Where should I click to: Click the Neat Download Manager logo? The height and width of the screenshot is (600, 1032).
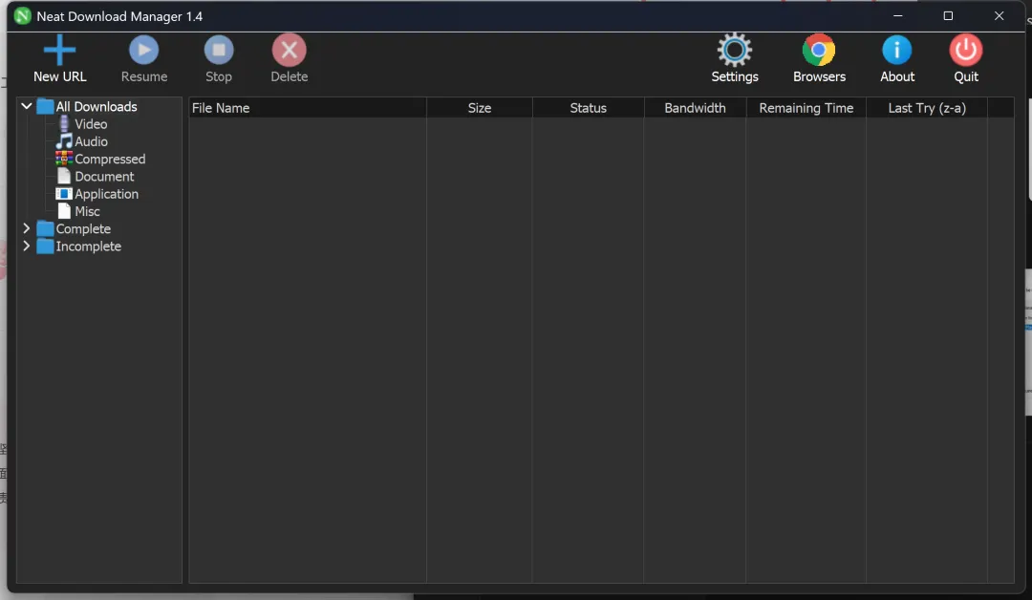tap(22, 16)
